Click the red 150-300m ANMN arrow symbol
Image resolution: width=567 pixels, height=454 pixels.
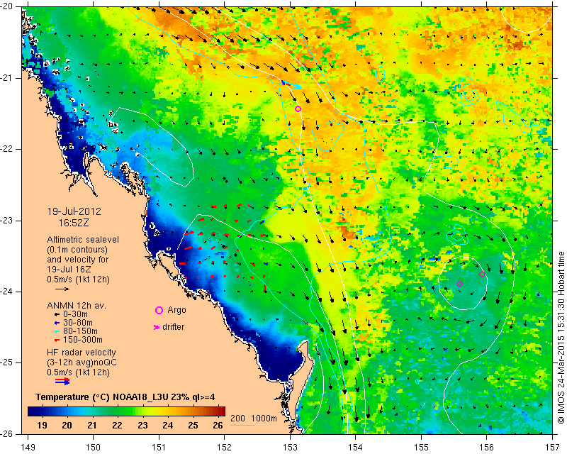tap(57, 340)
